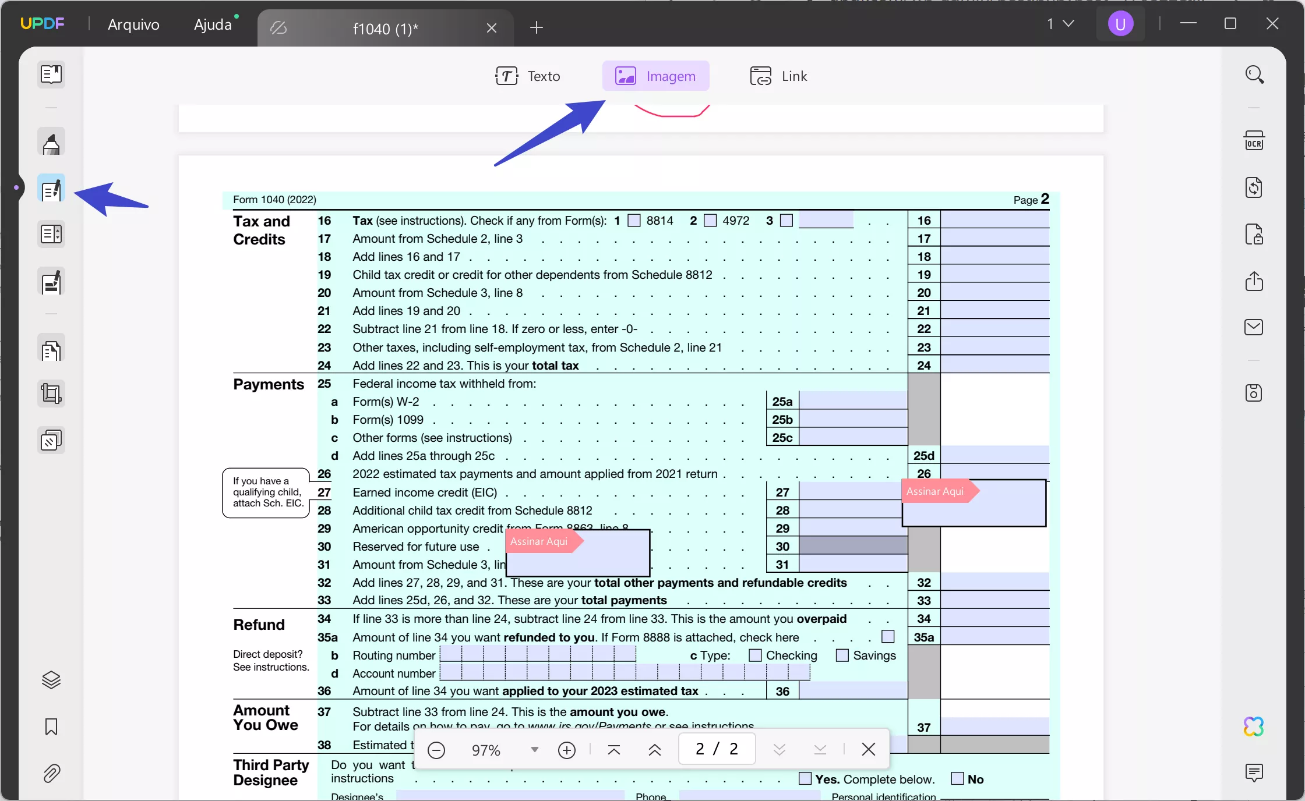
Task: Expand the chevron below the search icon
Action: [x=1254, y=107]
